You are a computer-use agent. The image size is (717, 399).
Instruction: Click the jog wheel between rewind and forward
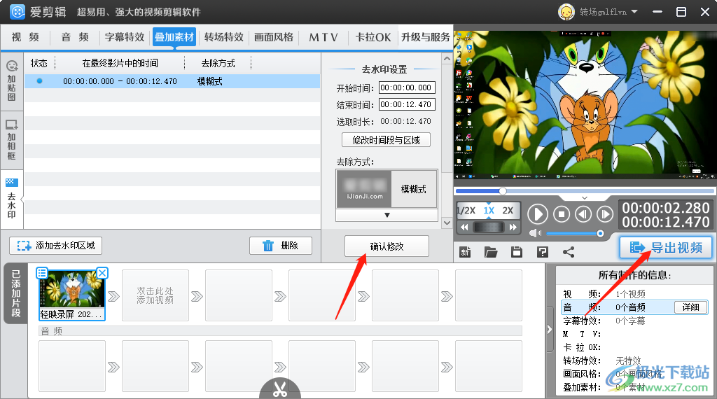point(488,227)
